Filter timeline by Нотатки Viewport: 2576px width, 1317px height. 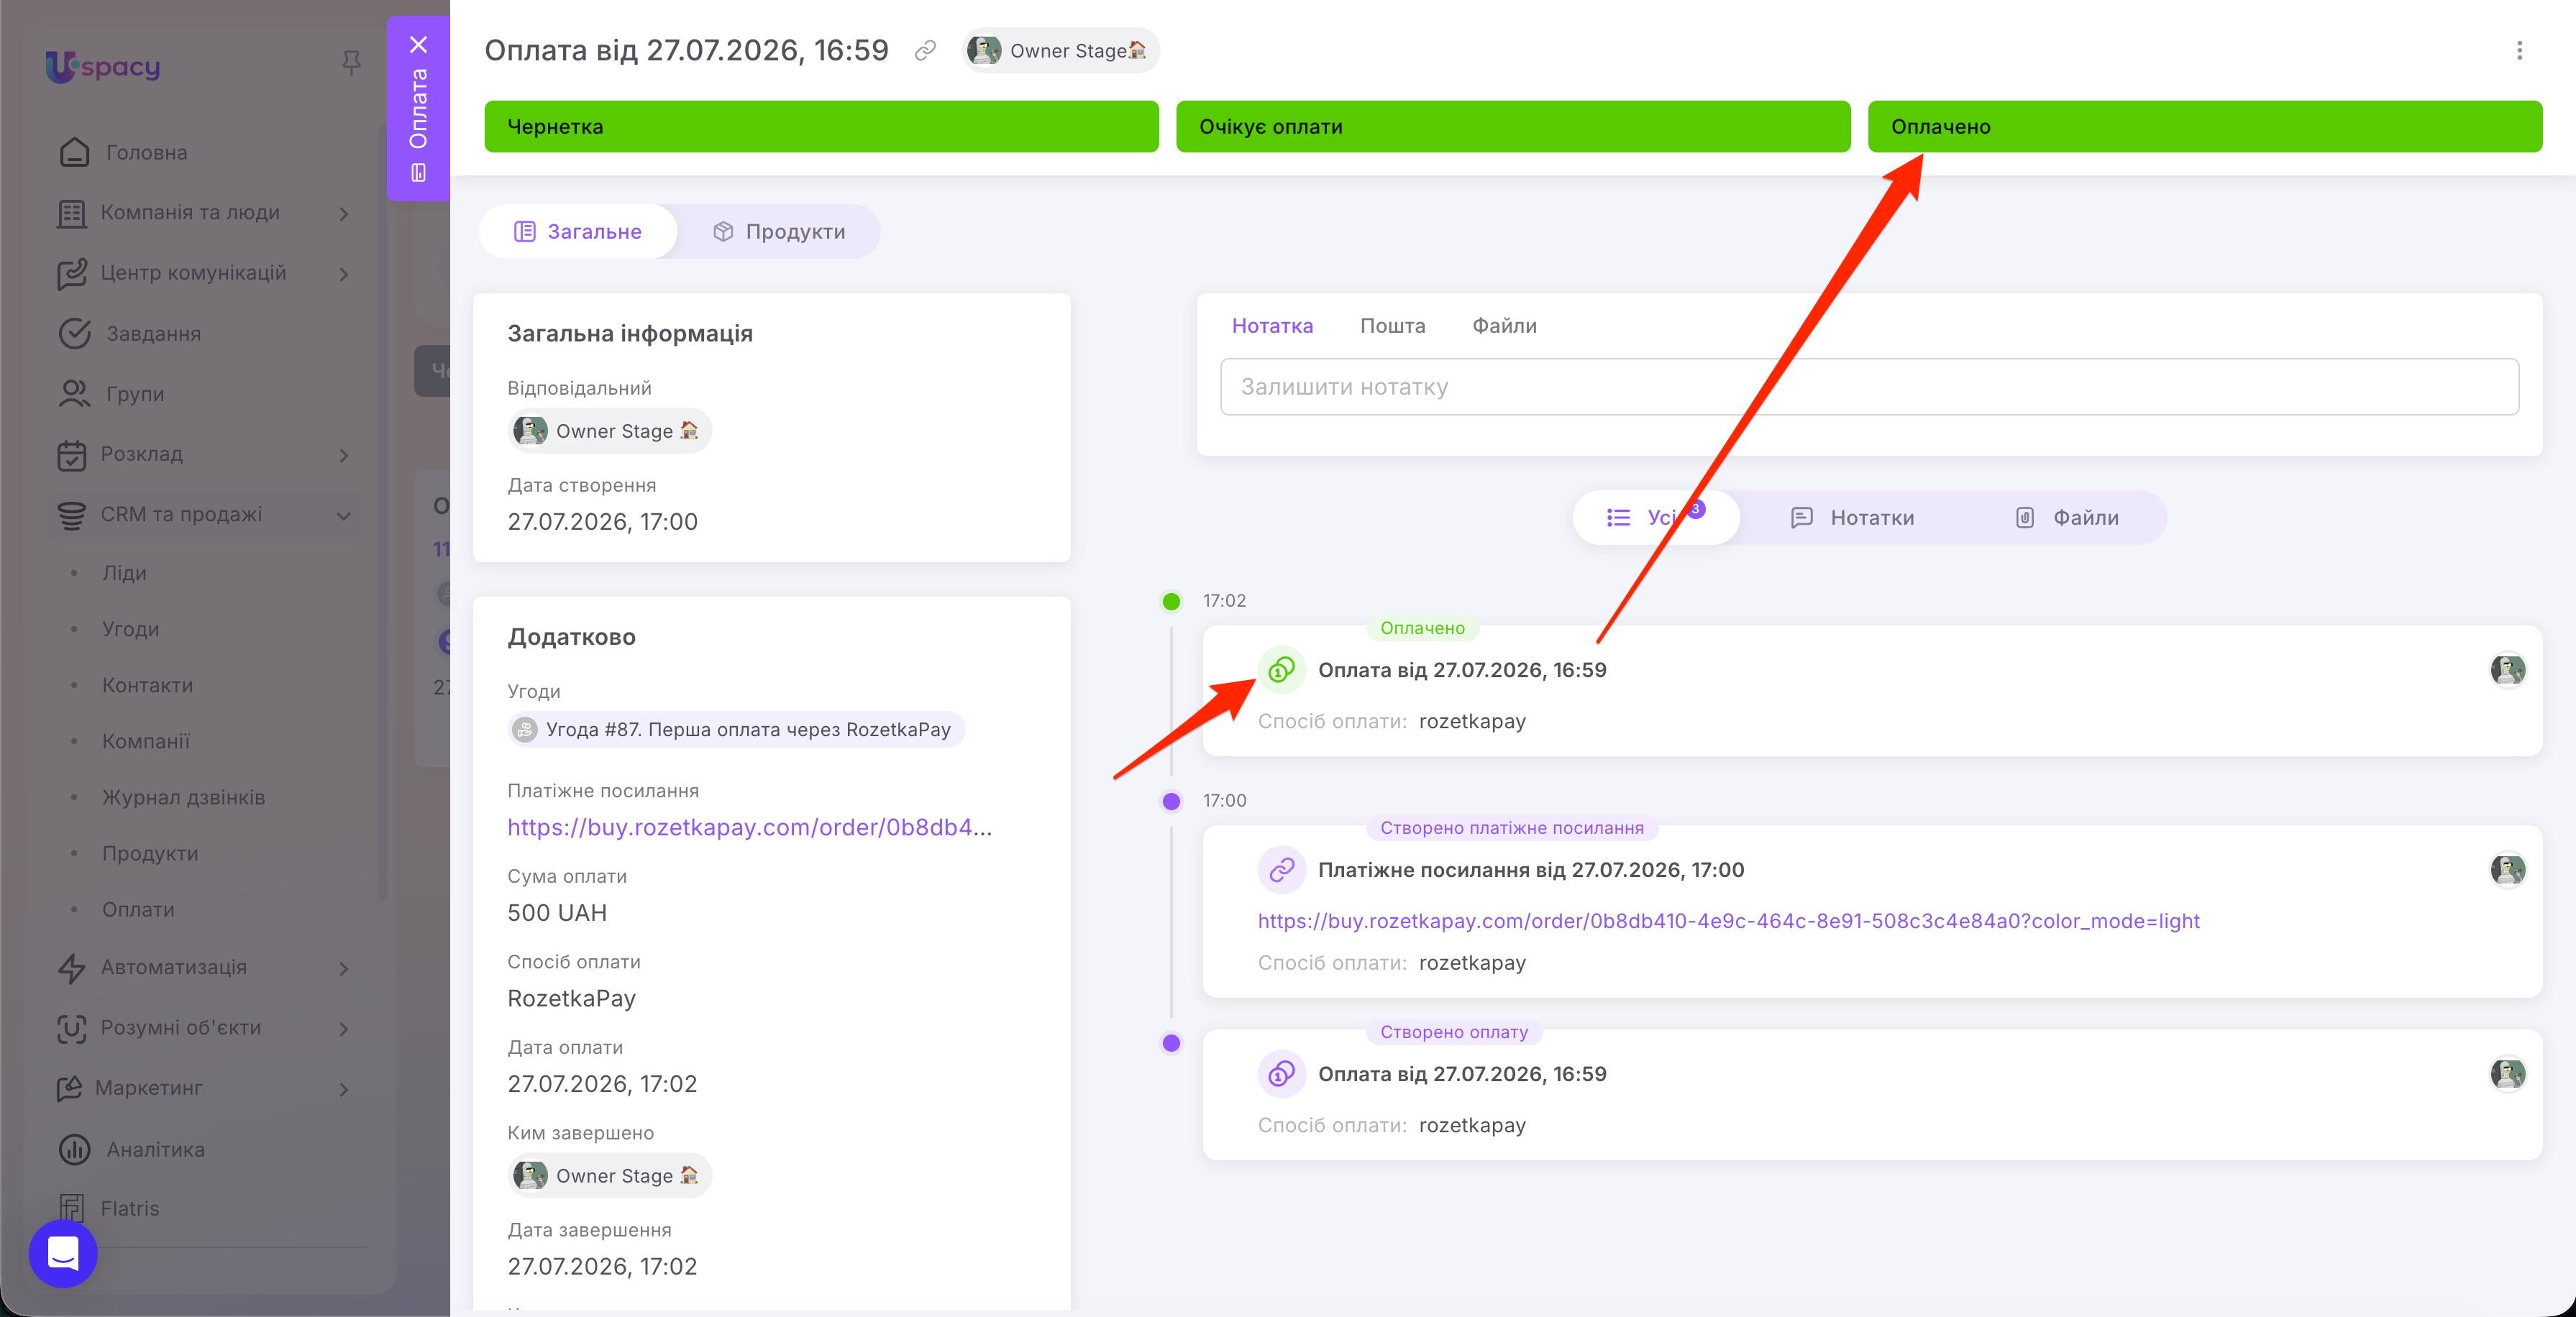(x=1853, y=518)
